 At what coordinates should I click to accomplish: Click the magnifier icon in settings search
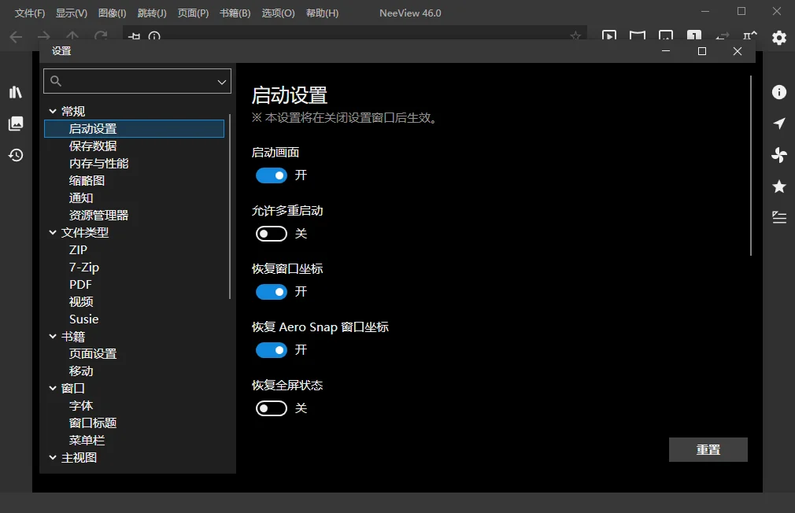pos(56,81)
